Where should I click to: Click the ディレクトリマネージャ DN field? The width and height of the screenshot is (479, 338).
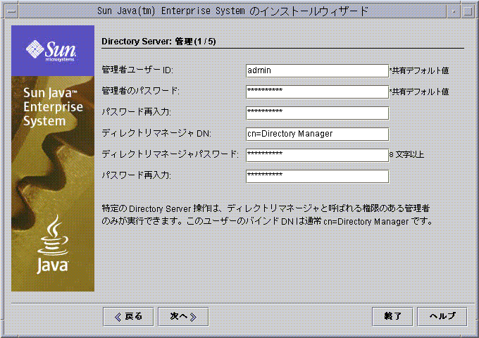pyautogui.click(x=317, y=134)
